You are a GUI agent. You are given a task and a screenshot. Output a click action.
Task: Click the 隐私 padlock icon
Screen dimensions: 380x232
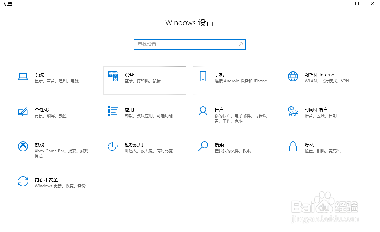tap(293, 147)
